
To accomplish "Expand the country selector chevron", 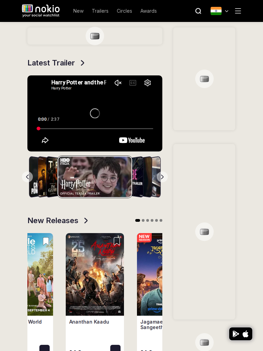I will pyautogui.click(x=227, y=11).
